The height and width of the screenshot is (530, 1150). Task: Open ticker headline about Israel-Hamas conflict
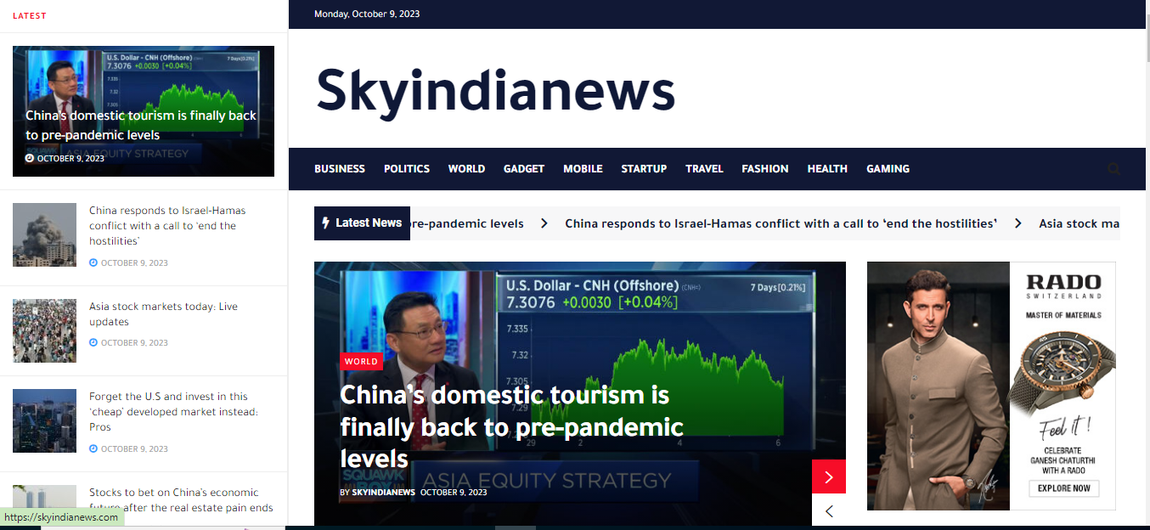point(781,223)
